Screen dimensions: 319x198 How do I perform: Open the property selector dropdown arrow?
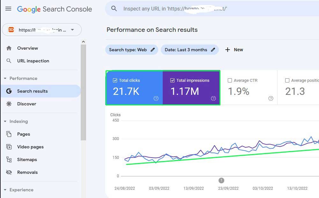tap(72, 30)
